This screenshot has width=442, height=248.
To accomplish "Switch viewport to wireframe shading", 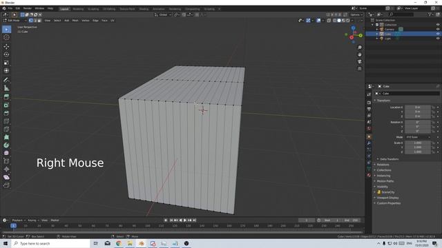I will coord(334,21).
